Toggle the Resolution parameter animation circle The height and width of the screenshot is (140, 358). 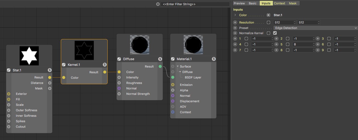click(x=235, y=22)
